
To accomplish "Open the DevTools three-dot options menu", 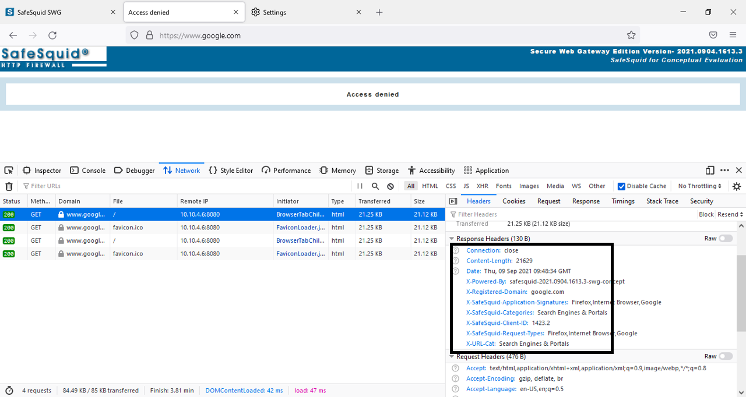I will pos(724,171).
